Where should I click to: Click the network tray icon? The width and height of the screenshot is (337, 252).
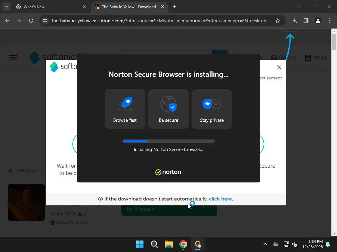[286, 244]
